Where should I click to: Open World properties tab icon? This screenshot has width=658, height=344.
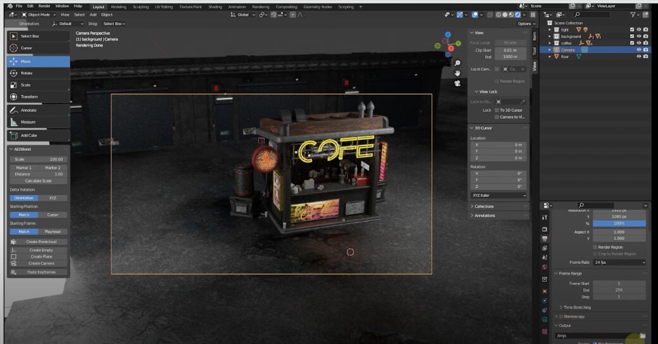click(x=544, y=267)
